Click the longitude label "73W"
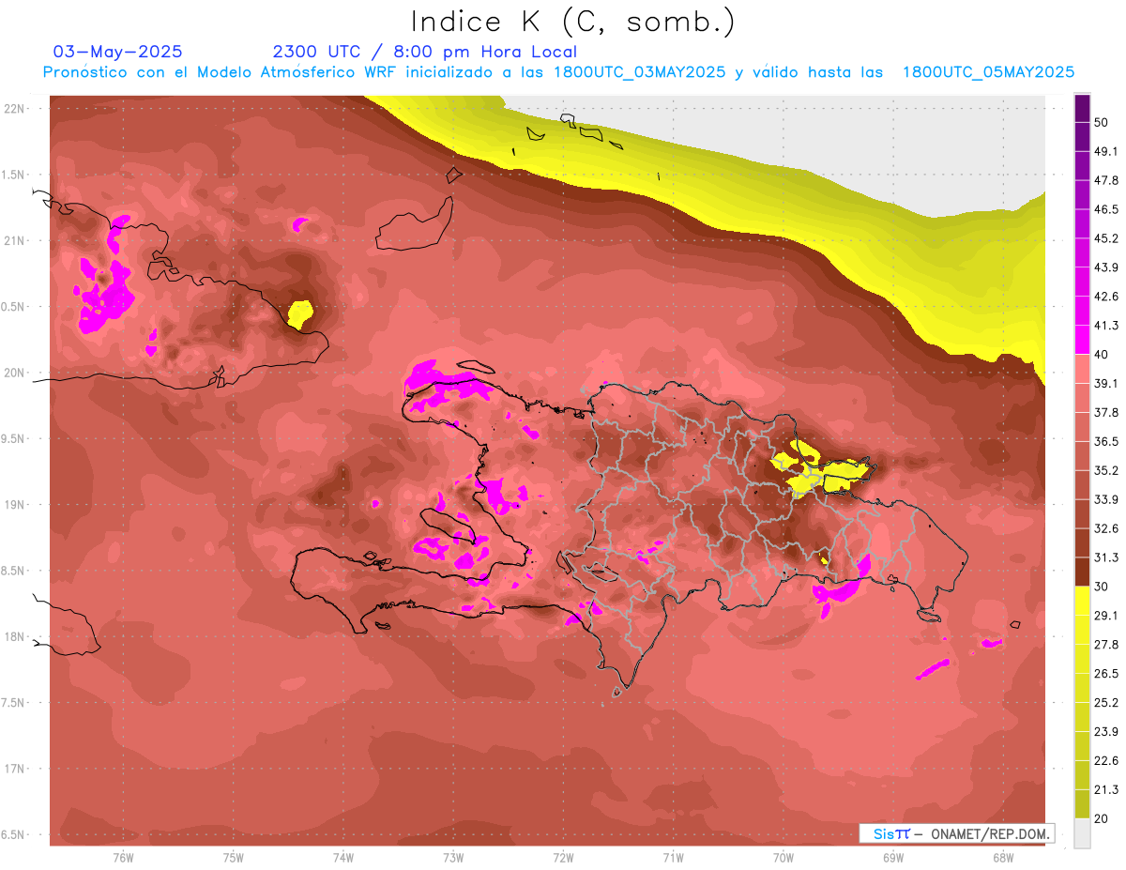Viewport: 1126px width, 870px height. [x=453, y=858]
